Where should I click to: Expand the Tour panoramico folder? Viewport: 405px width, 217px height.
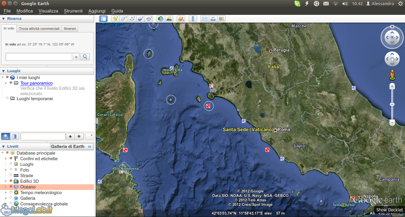point(6,83)
